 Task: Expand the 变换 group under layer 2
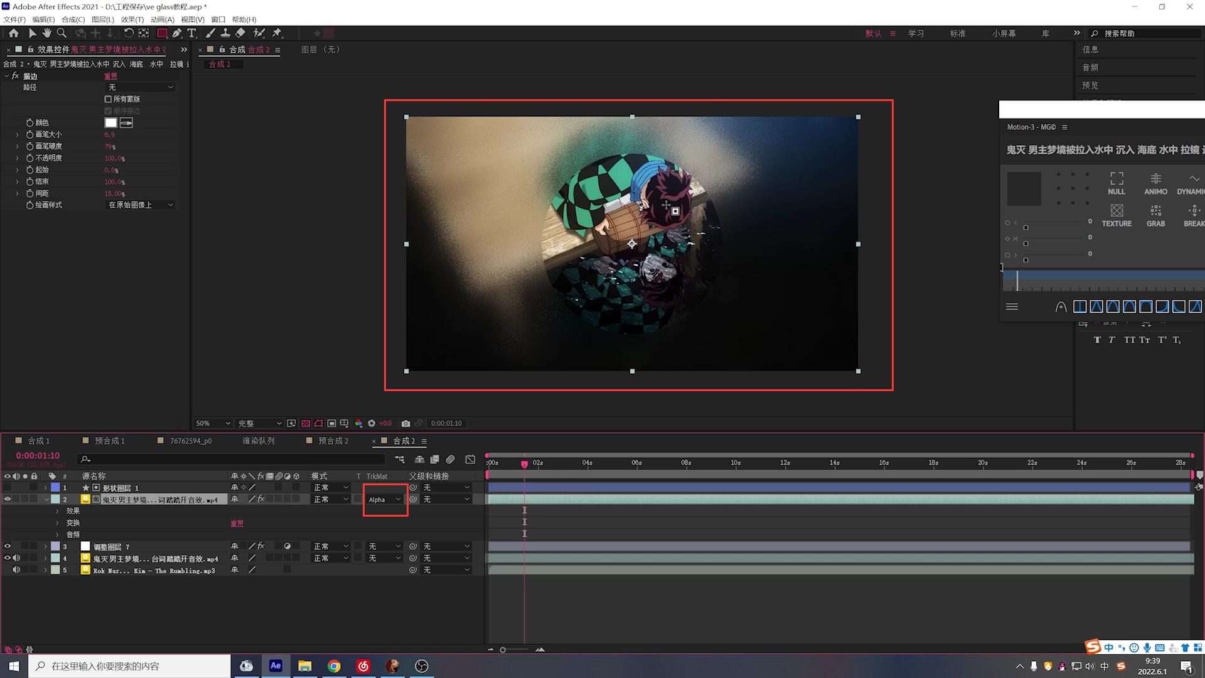[57, 523]
